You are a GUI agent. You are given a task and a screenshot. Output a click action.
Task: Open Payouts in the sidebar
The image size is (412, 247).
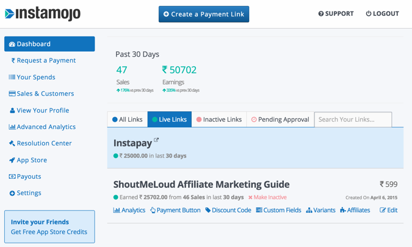pyautogui.click(x=25, y=176)
